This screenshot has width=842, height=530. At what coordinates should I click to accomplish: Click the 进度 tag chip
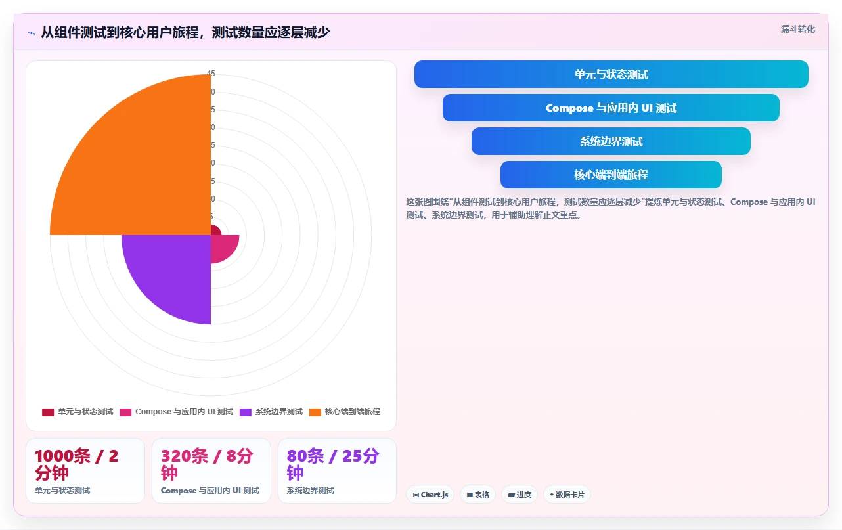click(x=520, y=495)
